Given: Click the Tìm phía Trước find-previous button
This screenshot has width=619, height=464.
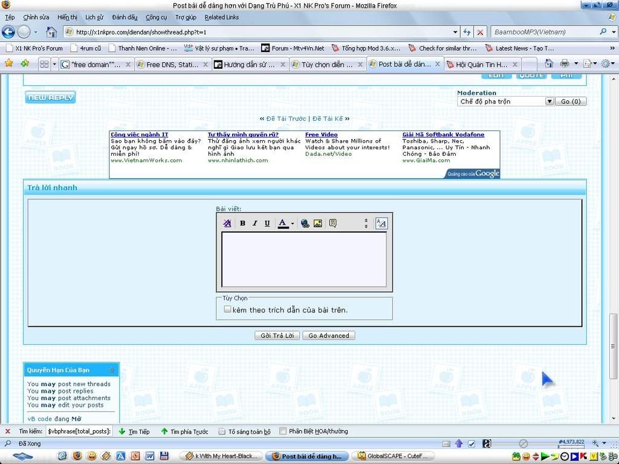Looking at the screenshot, I should (184, 431).
